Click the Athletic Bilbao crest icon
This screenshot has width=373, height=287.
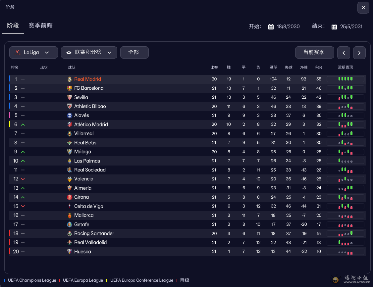point(70,106)
